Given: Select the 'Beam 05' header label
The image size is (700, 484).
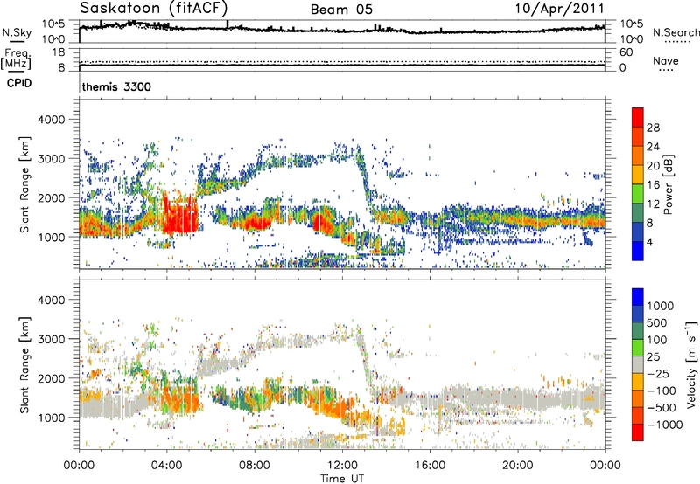Looking at the screenshot, I should (x=341, y=10).
